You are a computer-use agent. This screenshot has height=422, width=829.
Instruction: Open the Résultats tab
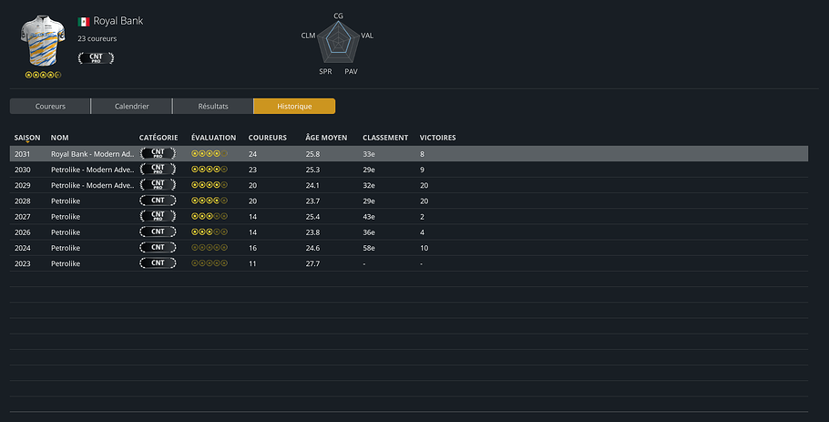click(212, 107)
